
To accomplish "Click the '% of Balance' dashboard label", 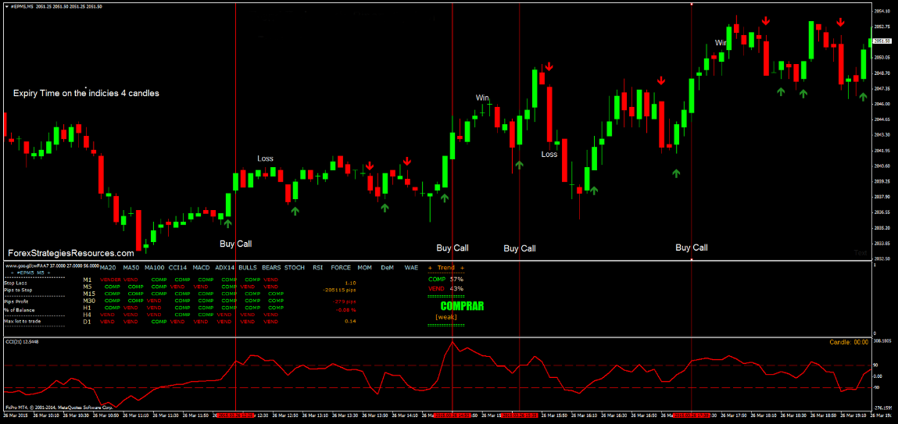I will click(20, 310).
